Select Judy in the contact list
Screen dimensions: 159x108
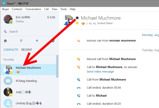coord(28,92)
